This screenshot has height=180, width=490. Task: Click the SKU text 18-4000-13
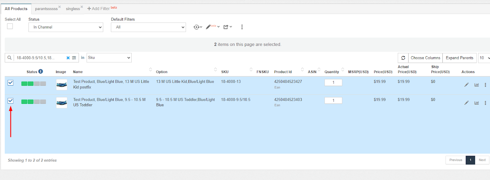coord(231,82)
